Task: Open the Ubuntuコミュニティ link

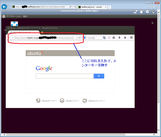Action: (x=97, y=101)
